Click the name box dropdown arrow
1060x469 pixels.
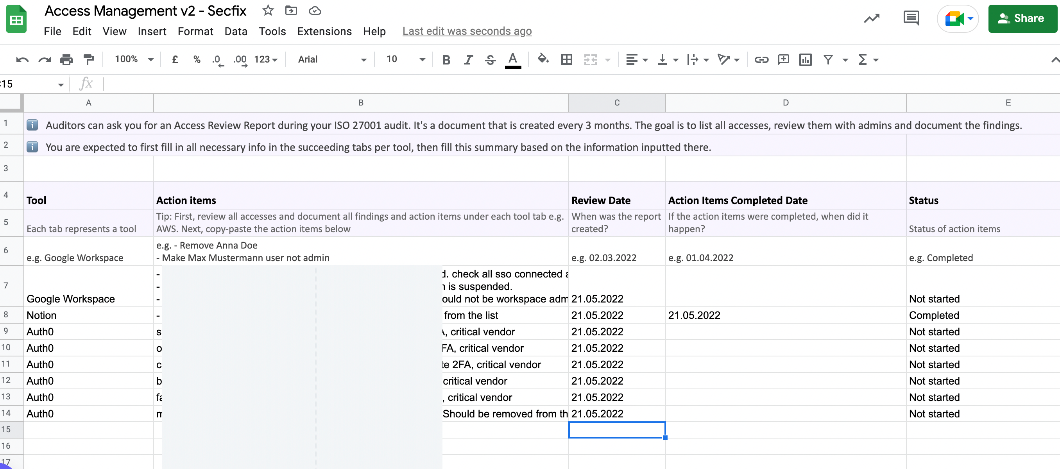[x=61, y=85]
